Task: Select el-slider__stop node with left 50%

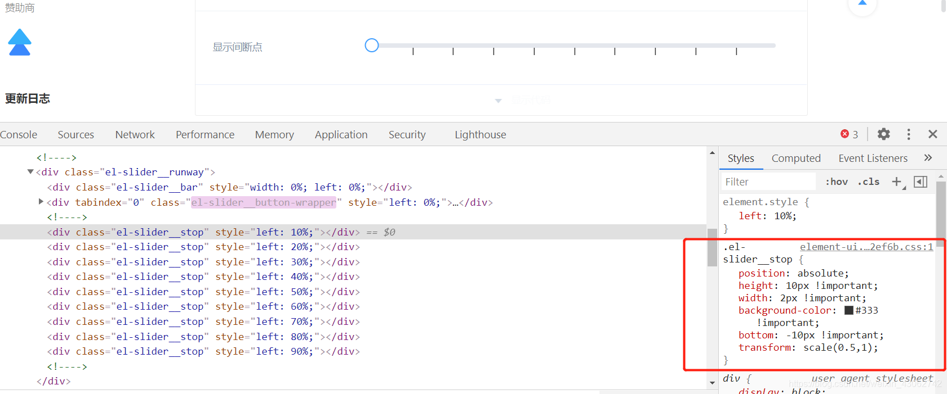Action: [203, 292]
